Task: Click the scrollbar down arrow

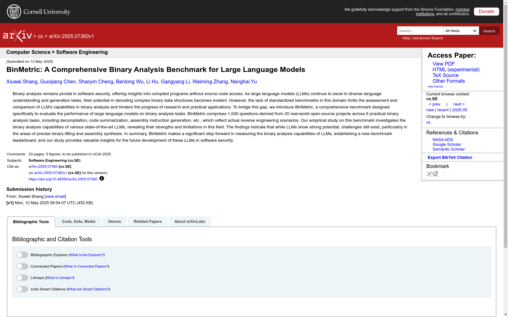Action: click(x=505, y=314)
